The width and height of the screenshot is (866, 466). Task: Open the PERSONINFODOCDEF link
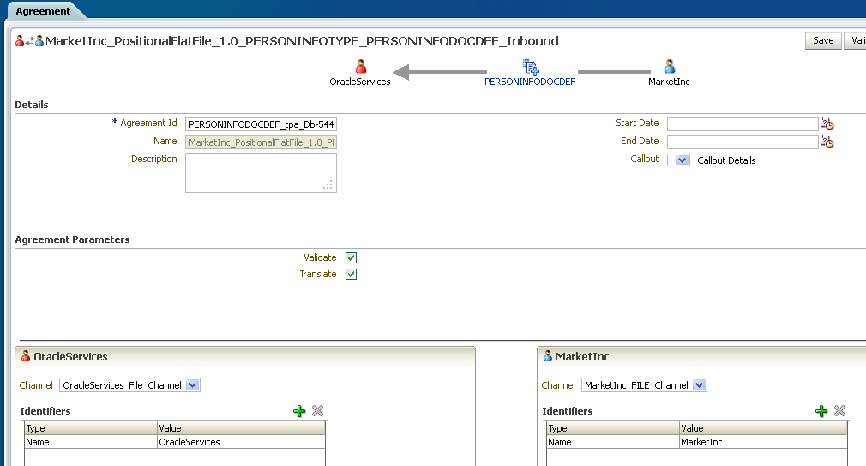tap(530, 82)
